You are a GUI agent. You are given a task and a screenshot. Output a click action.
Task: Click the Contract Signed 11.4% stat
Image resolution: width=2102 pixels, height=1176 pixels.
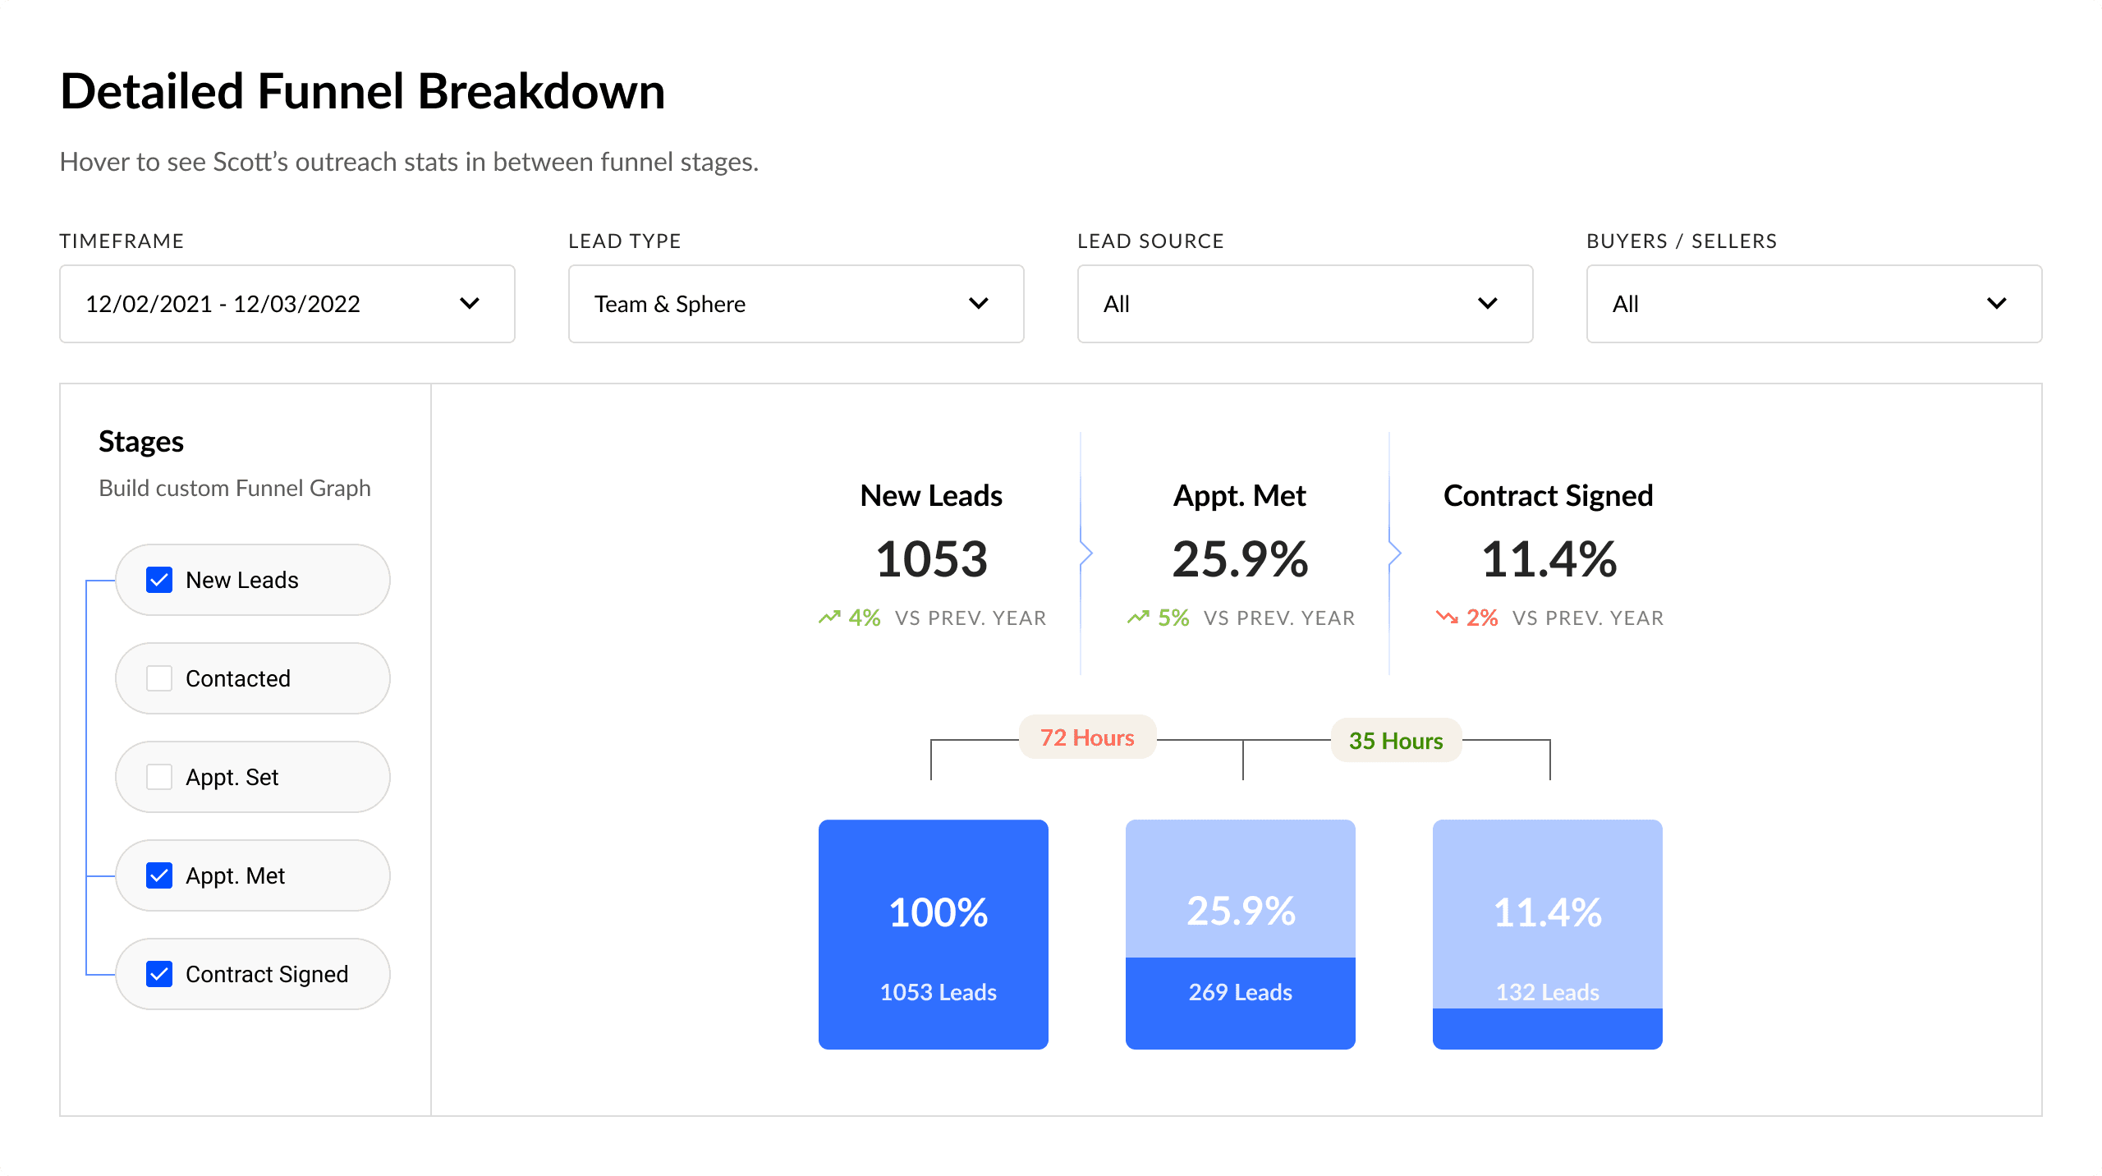1549,559
